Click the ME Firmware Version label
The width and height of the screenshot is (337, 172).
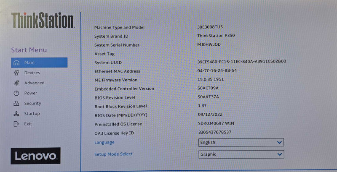tap(116, 80)
